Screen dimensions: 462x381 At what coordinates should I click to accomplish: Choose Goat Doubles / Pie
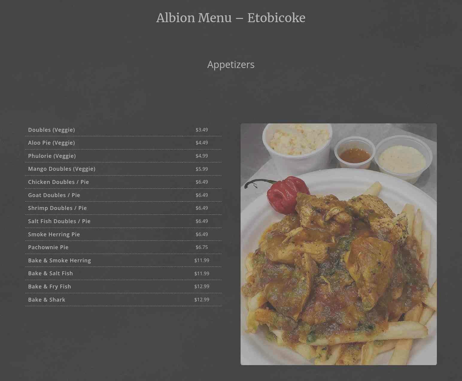click(x=123, y=195)
